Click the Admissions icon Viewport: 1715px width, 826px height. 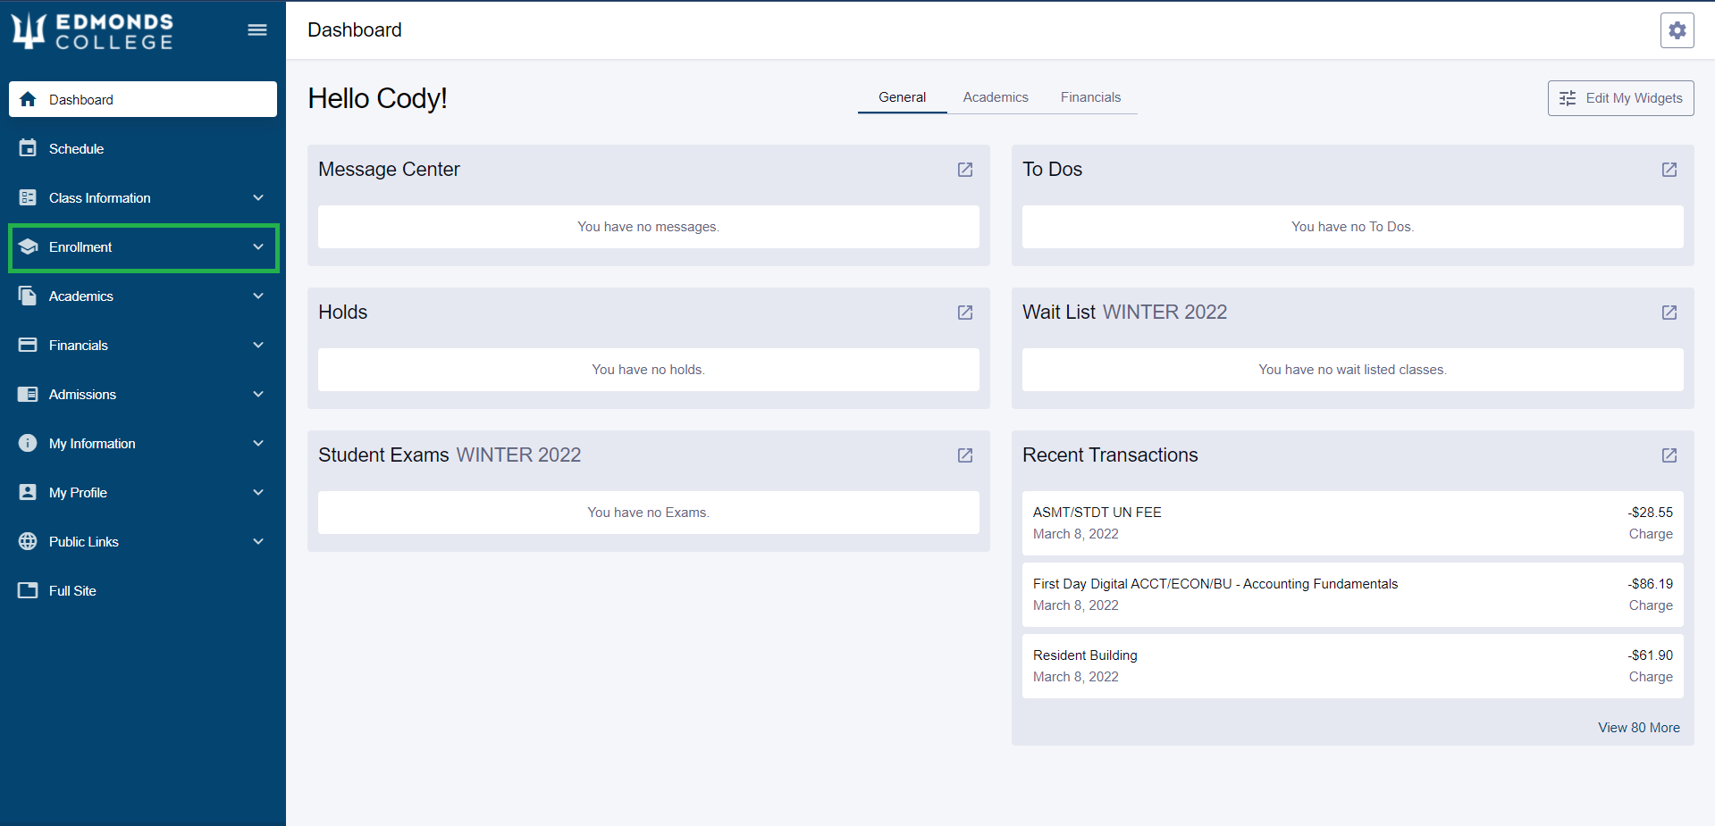click(x=29, y=394)
